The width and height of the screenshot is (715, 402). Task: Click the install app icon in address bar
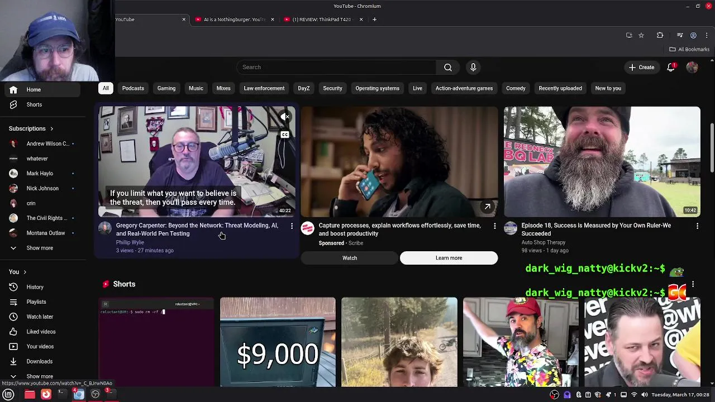coord(629,35)
